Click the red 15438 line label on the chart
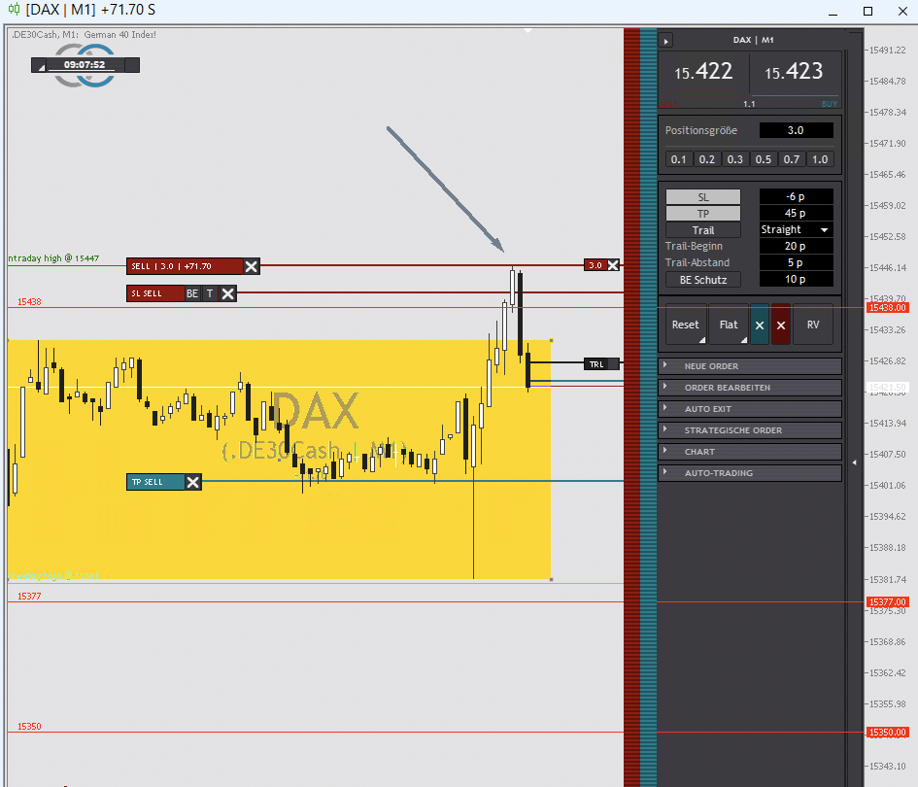918x787 pixels. 29,302
